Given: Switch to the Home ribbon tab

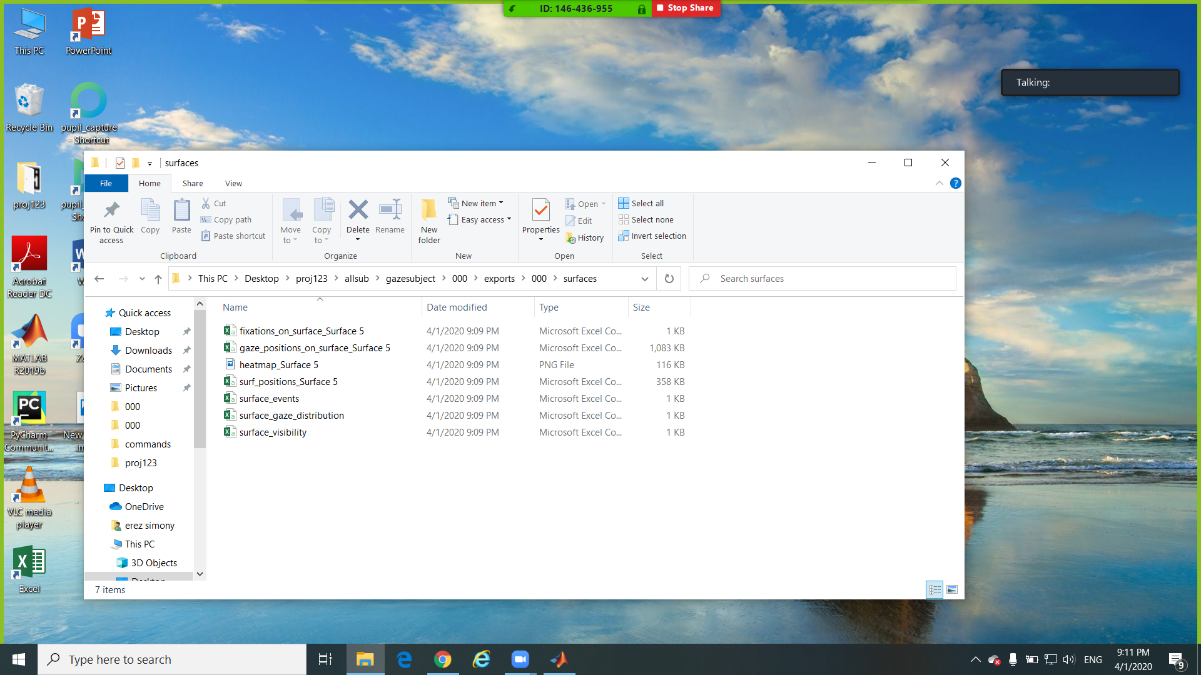Looking at the screenshot, I should click(149, 183).
